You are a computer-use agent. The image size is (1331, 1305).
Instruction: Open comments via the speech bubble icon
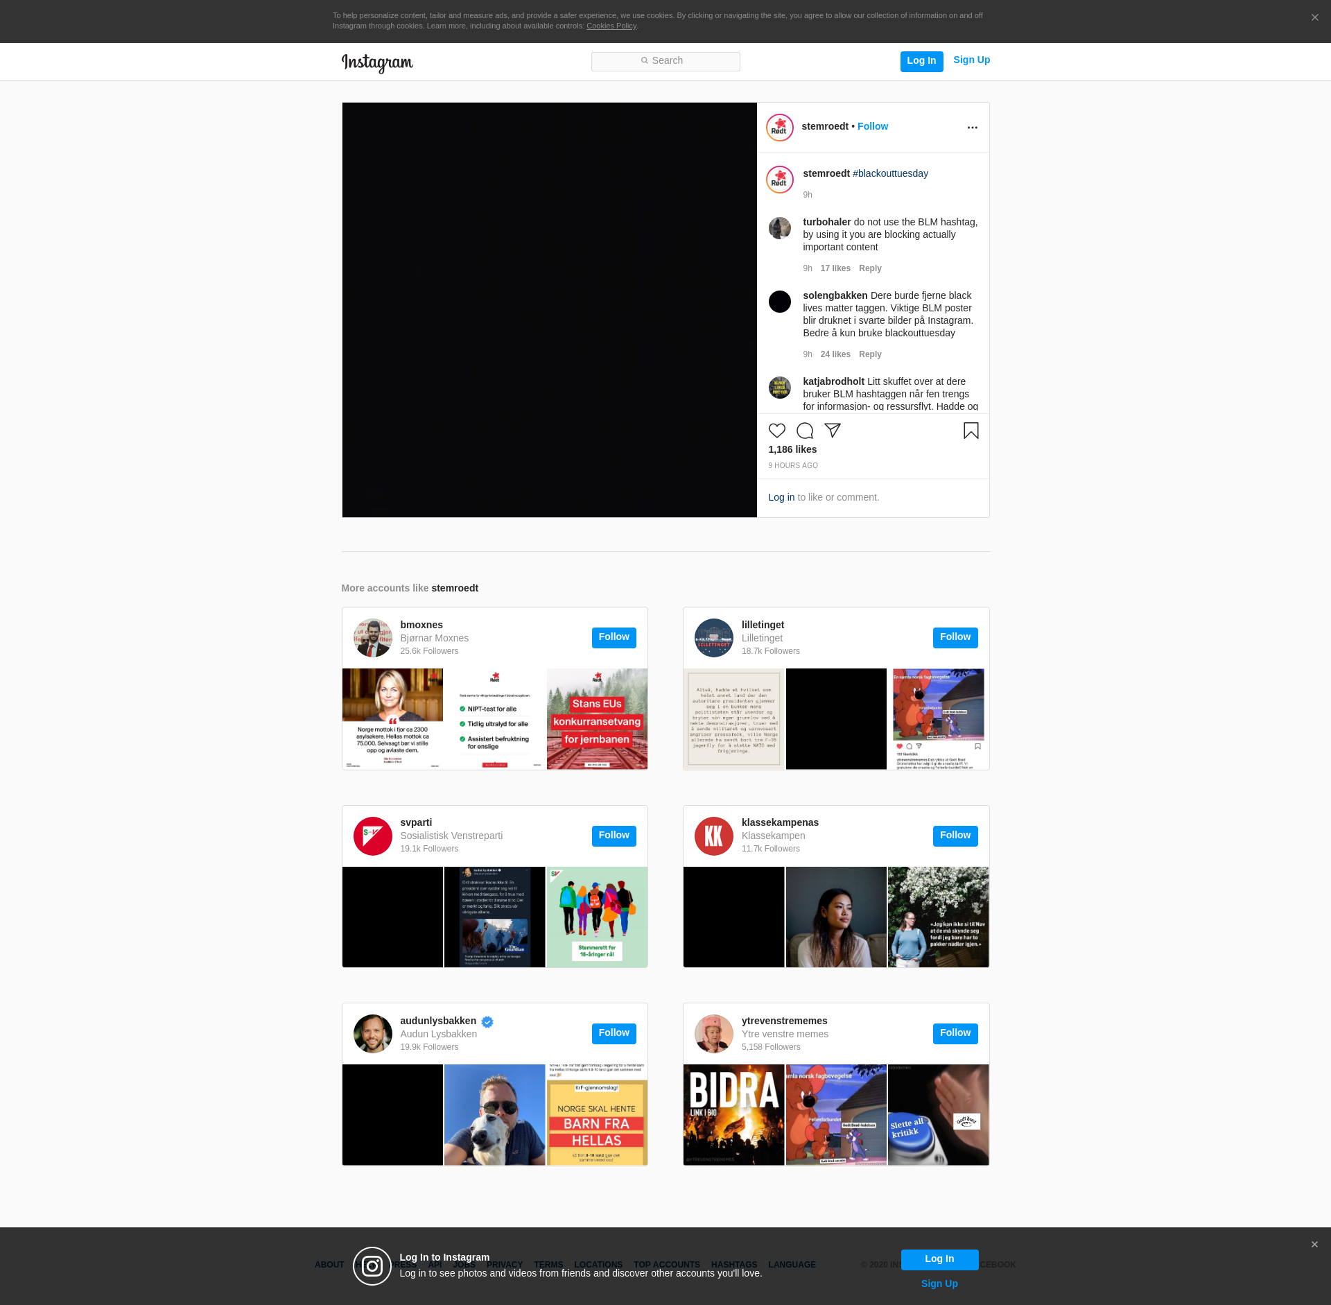805,431
